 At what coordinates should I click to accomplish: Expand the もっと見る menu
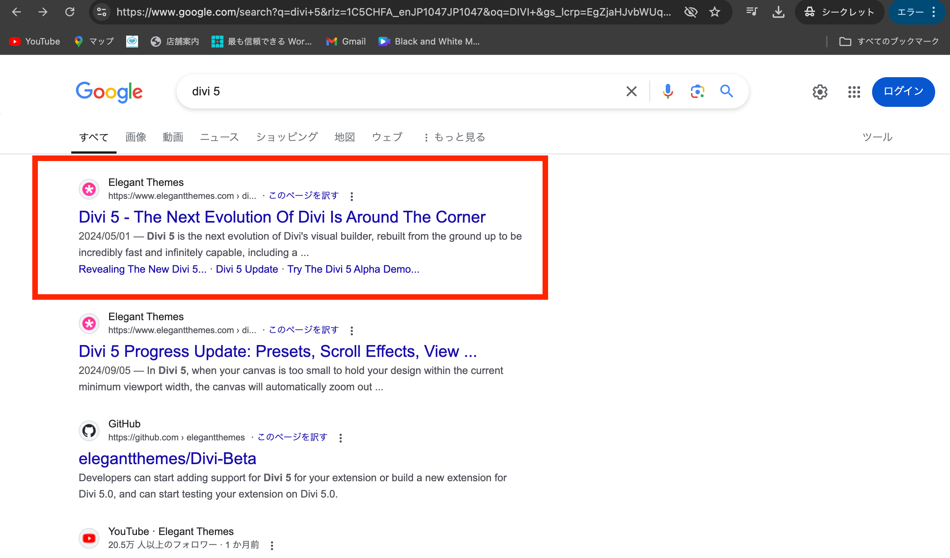coord(454,137)
